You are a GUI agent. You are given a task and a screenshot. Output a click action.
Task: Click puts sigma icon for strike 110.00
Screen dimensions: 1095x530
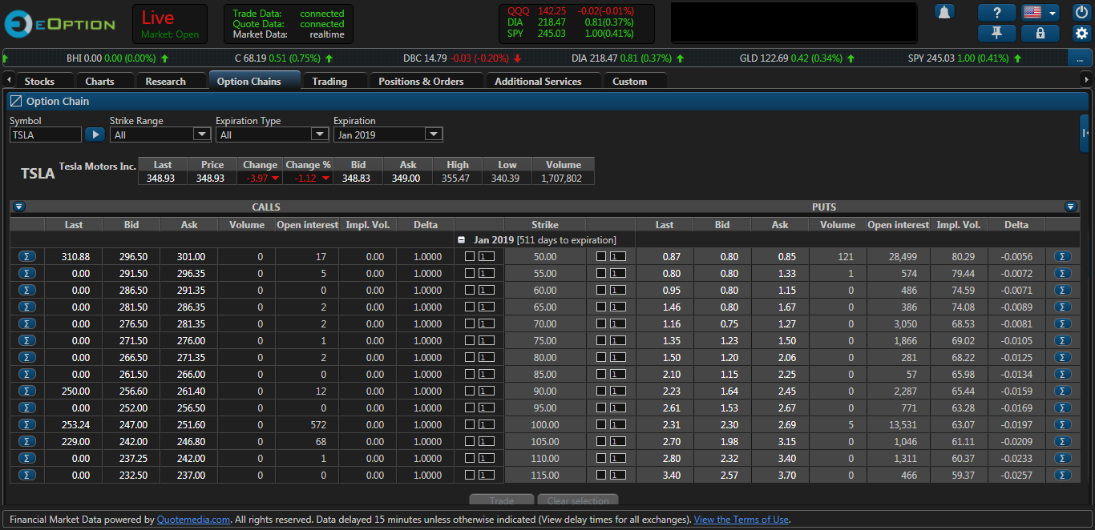pyautogui.click(x=1063, y=458)
